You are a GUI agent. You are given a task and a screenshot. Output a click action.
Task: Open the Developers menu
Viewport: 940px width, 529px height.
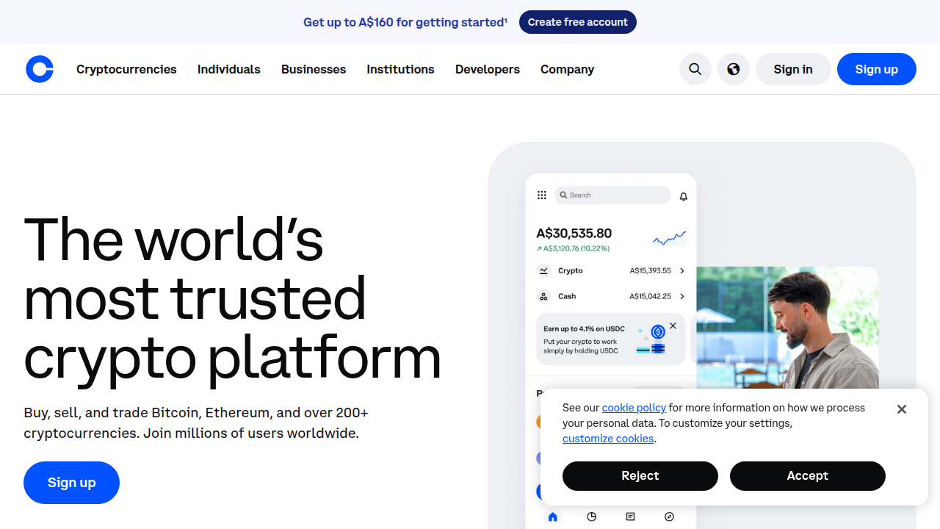[x=487, y=69]
